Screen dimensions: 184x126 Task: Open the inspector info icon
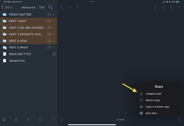point(156,7)
